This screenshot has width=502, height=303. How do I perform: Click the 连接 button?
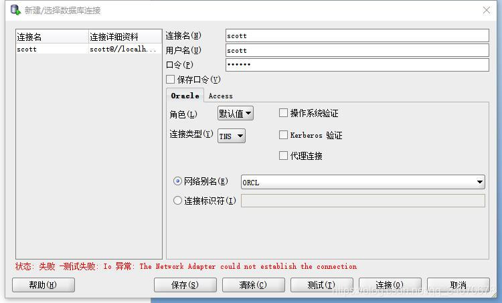(390, 285)
